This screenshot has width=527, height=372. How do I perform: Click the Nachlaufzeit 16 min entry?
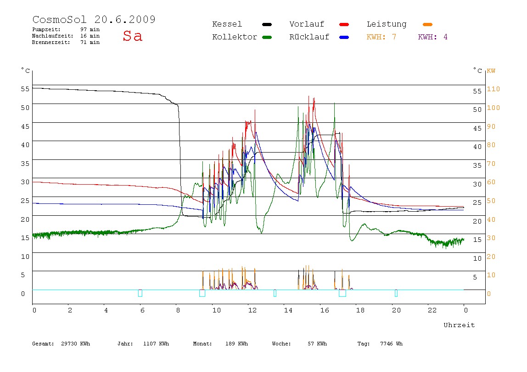pyautogui.click(x=66, y=36)
